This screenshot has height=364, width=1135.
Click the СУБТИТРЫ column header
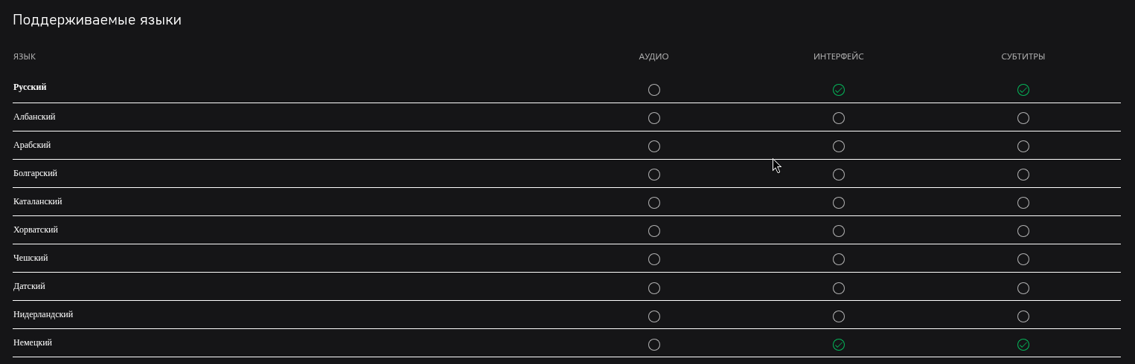[x=1023, y=56]
